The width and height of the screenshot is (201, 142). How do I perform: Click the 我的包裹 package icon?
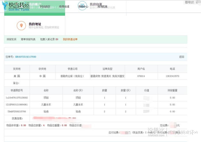click(x=82, y=6)
